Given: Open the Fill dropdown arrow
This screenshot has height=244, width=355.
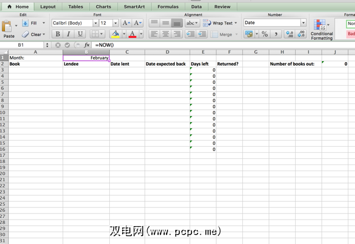Looking at the screenshot, I should (44, 23).
